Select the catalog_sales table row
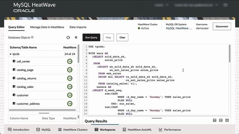This screenshot has width=239, height=134. [x=43, y=87]
